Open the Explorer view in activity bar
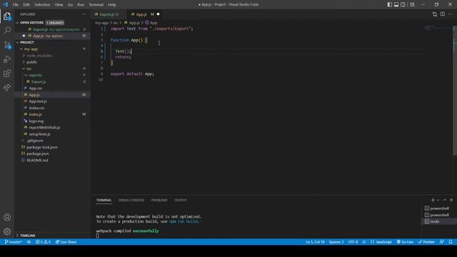The width and height of the screenshot is (457, 257). click(7, 16)
